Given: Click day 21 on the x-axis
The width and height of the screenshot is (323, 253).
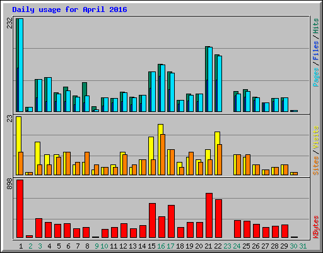Looking at the screenshot, I should (208, 246).
